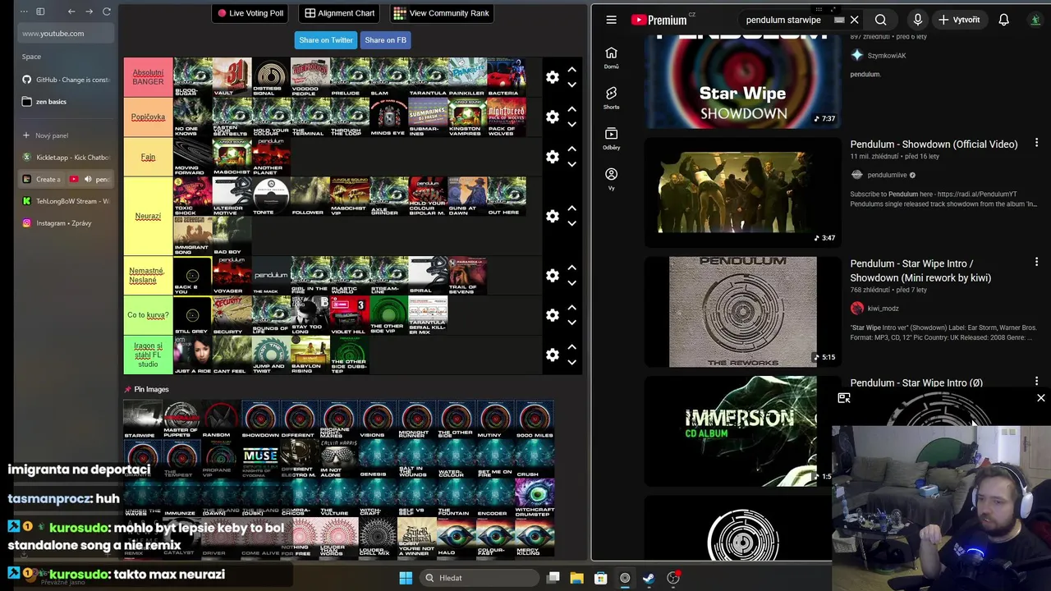Image resolution: width=1051 pixels, height=591 pixels.
Task: Focus the www.youtube.com address bar
Action: [x=66, y=34]
